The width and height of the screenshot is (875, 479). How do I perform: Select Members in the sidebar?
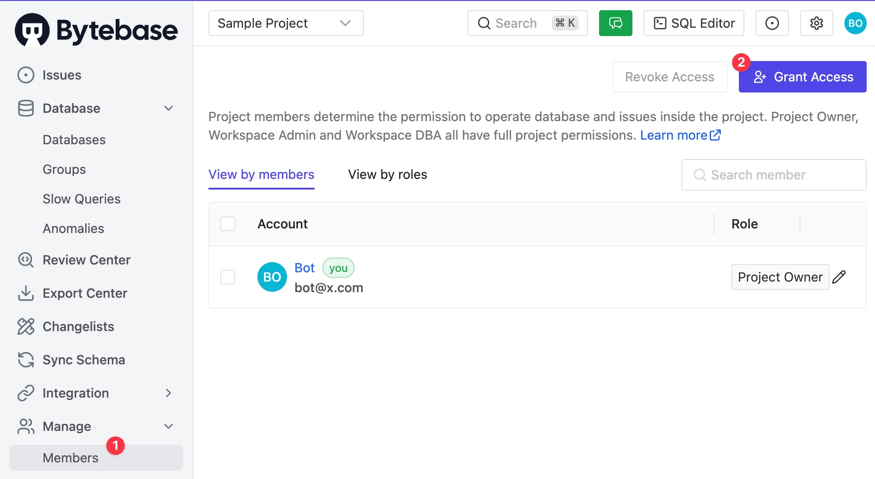click(x=96, y=458)
